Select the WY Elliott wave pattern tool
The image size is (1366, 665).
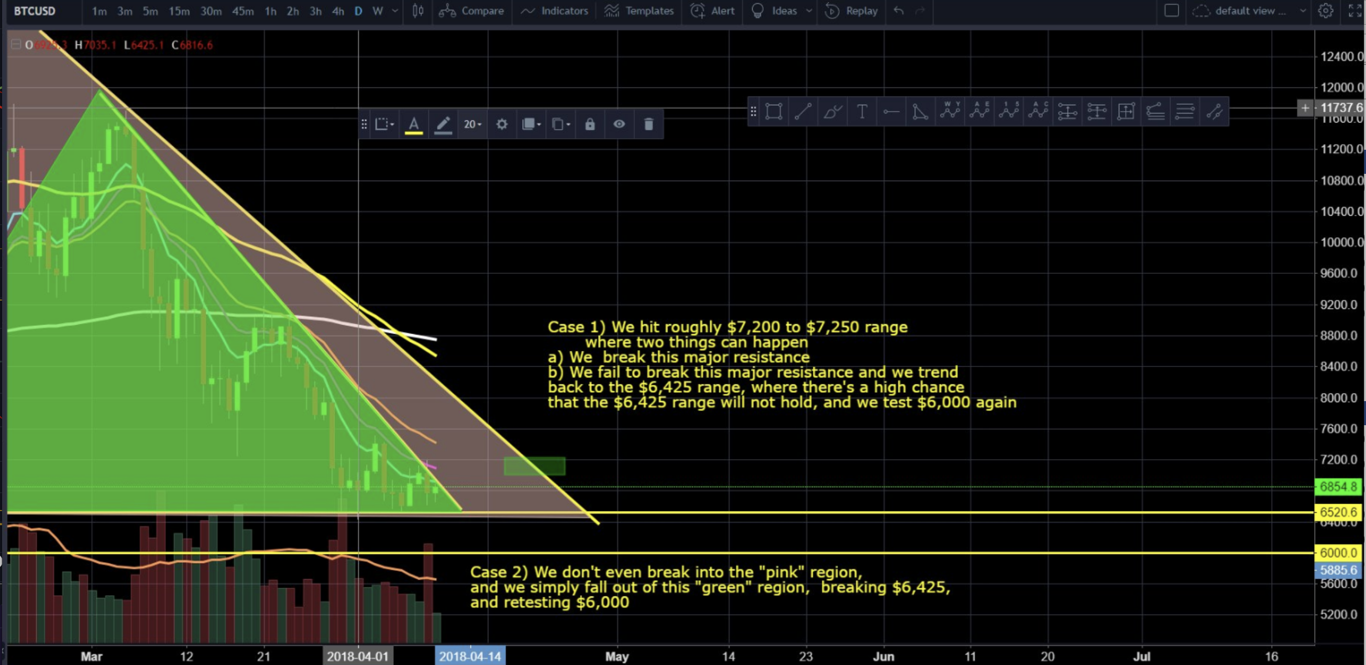[x=950, y=112]
